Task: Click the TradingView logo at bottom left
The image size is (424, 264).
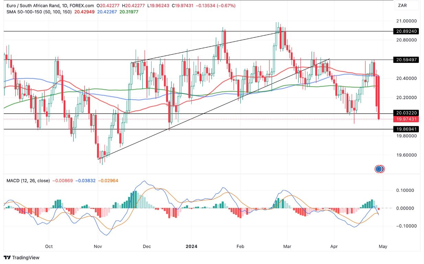Action: tap(21, 257)
